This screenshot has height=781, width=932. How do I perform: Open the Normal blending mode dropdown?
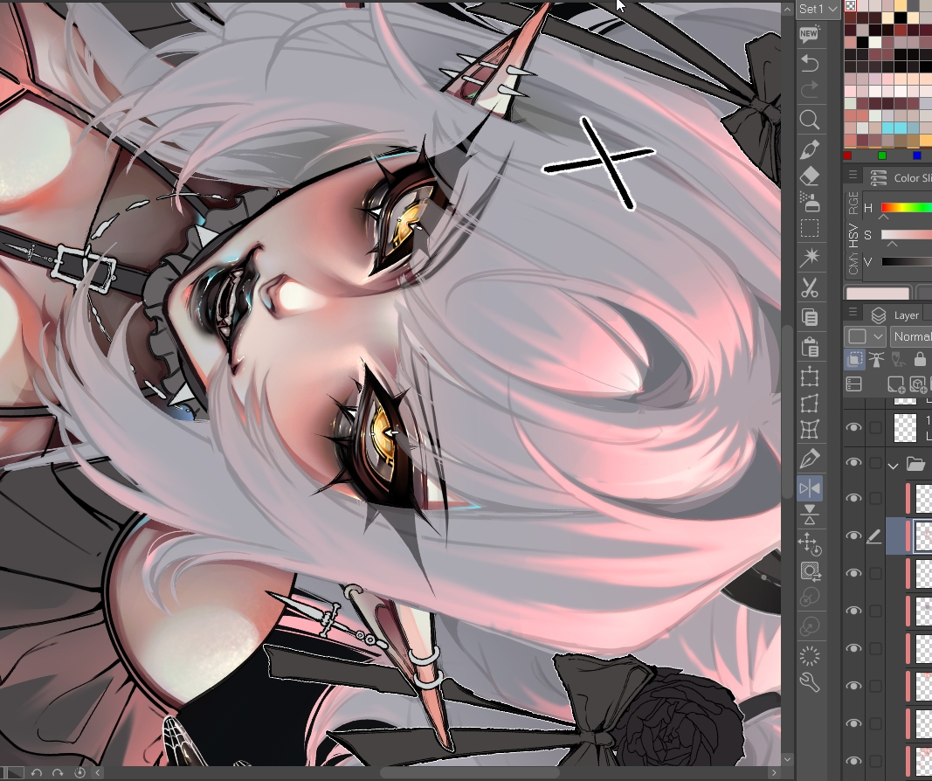tap(908, 336)
